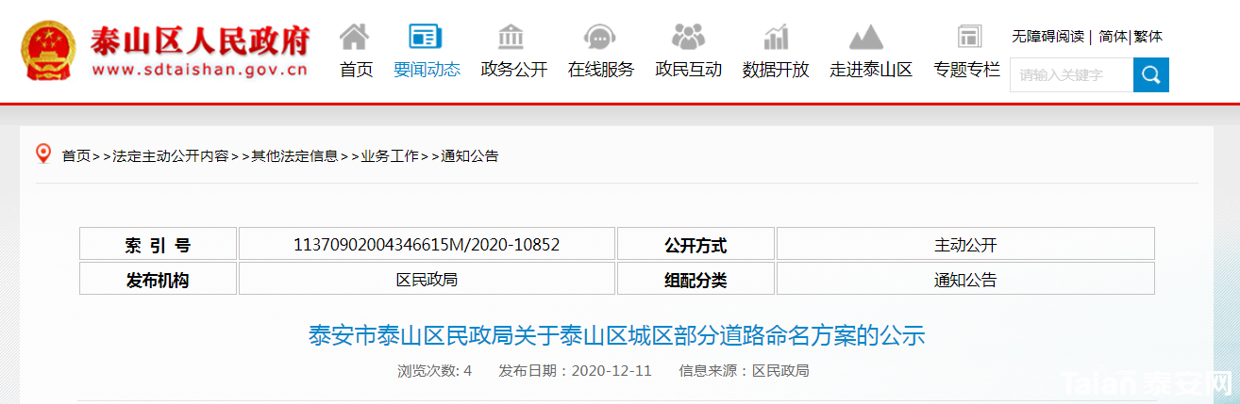This screenshot has width=1240, height=404.
Task: Click the 在线服务 headset chat icon
Action: point(600,37)
